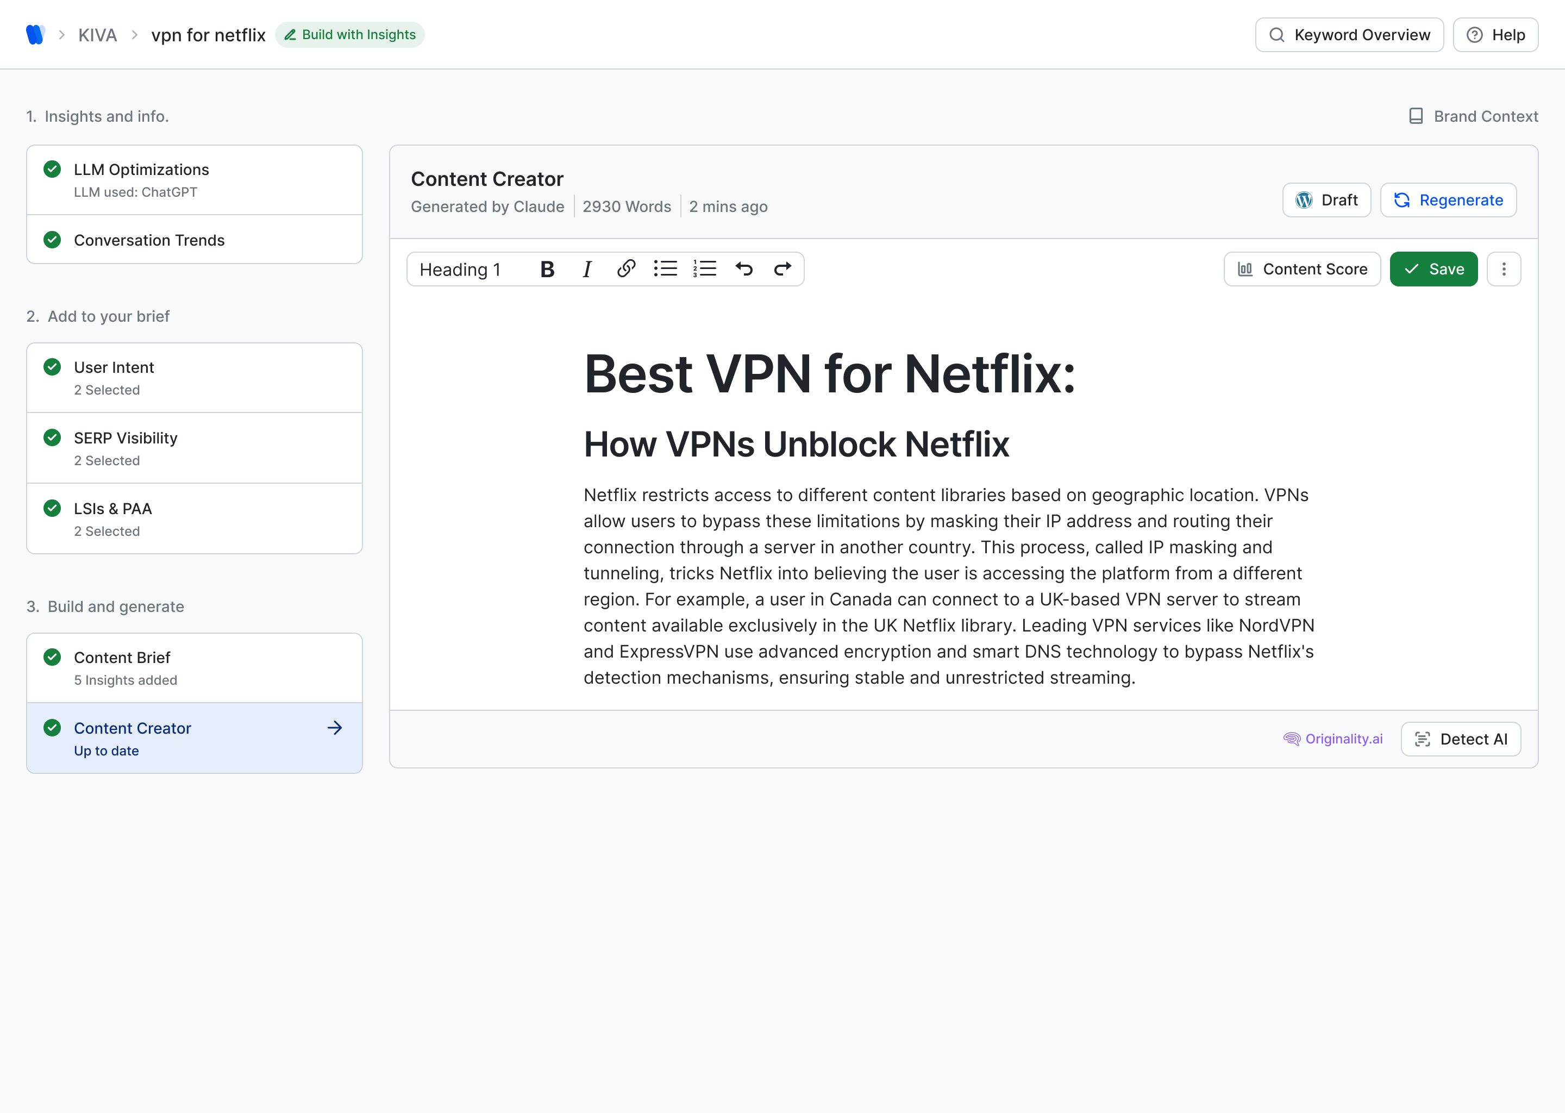Go to KIVA in breadcrumb
1565x1113 pixels.
click(97, 35)
